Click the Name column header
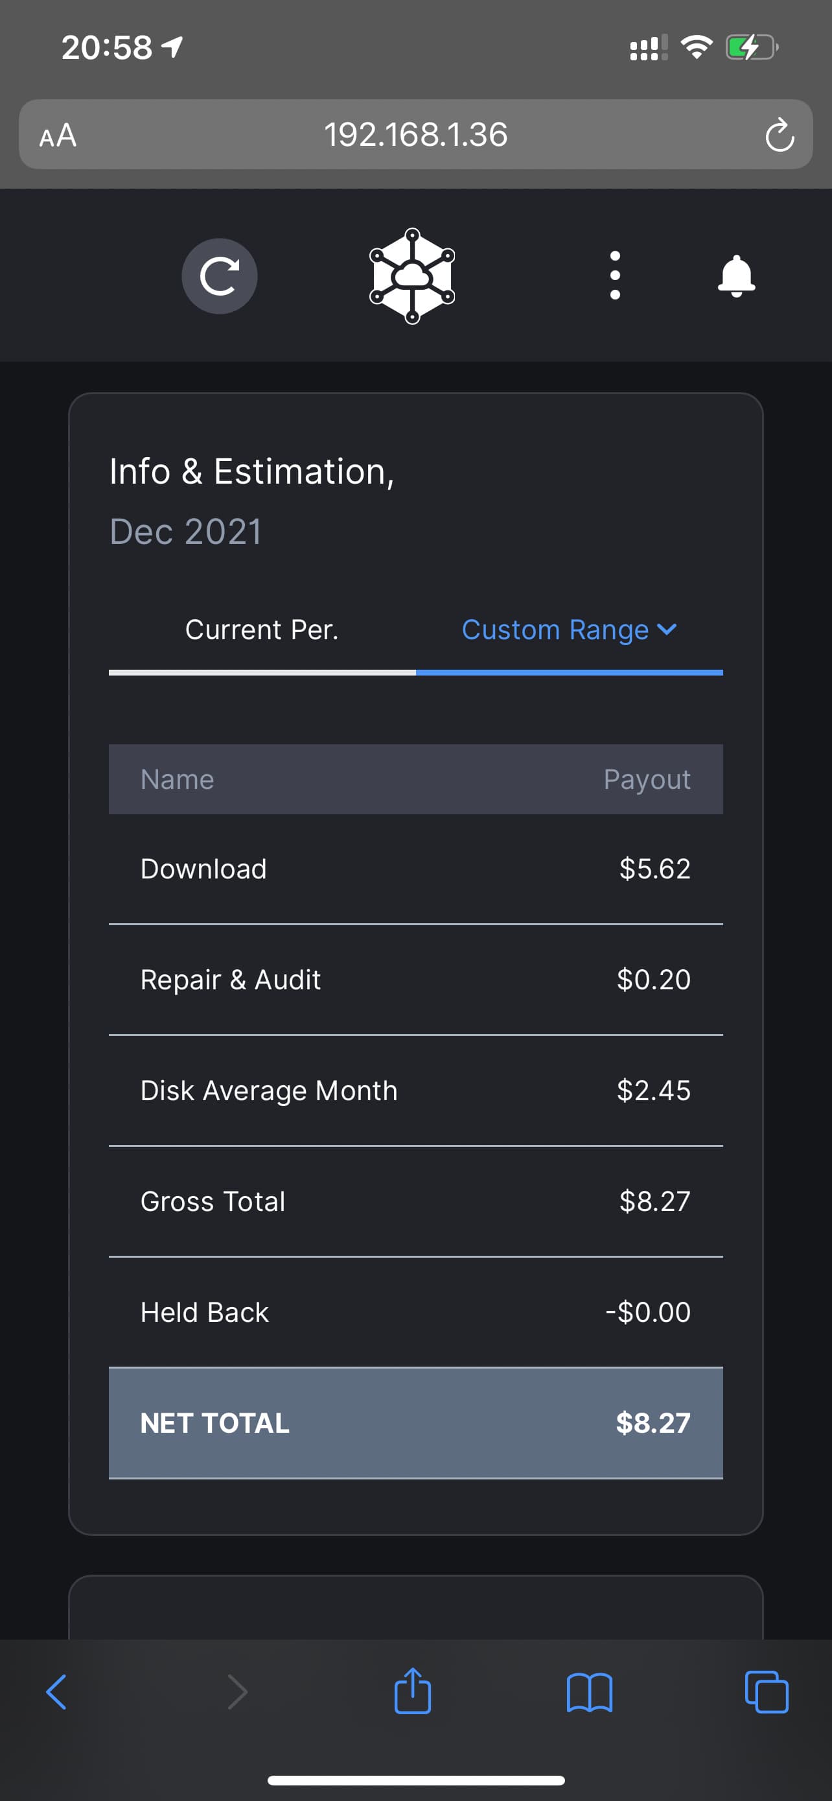 [x=178, y=779]
